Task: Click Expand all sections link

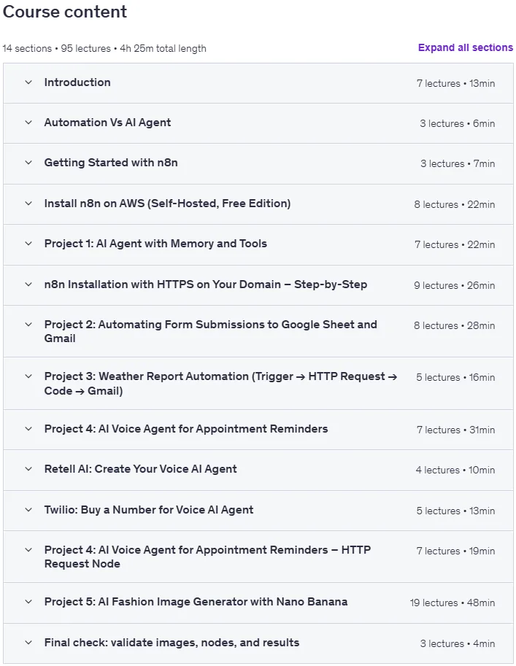Action: 466,47
